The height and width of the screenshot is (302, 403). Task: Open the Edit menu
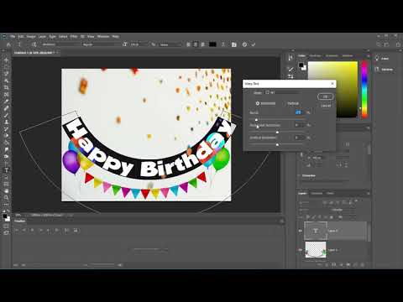[21, 36]
